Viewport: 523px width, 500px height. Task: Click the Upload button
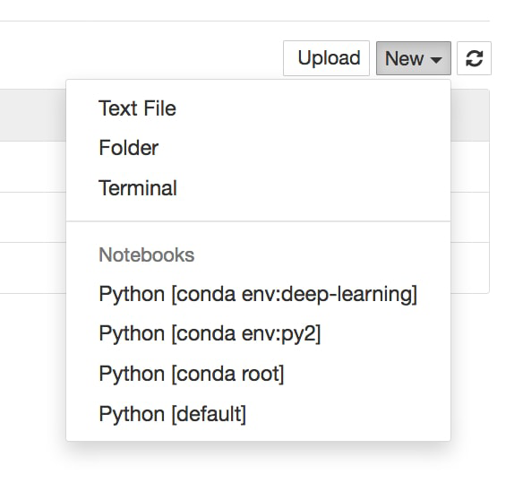tap(326, 58)
